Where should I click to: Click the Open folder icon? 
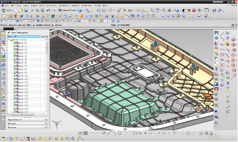[x=21, y=11]
